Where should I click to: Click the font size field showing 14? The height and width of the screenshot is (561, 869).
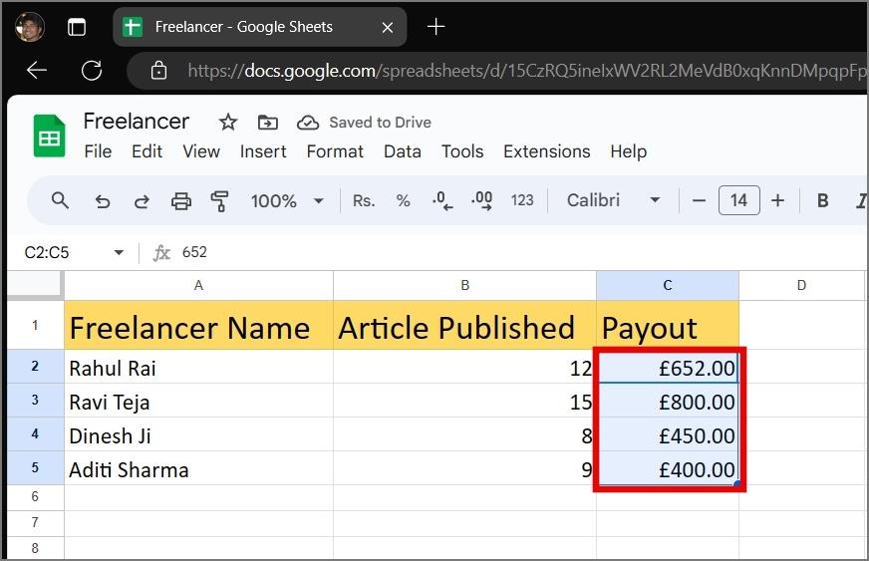coord(738,200)
